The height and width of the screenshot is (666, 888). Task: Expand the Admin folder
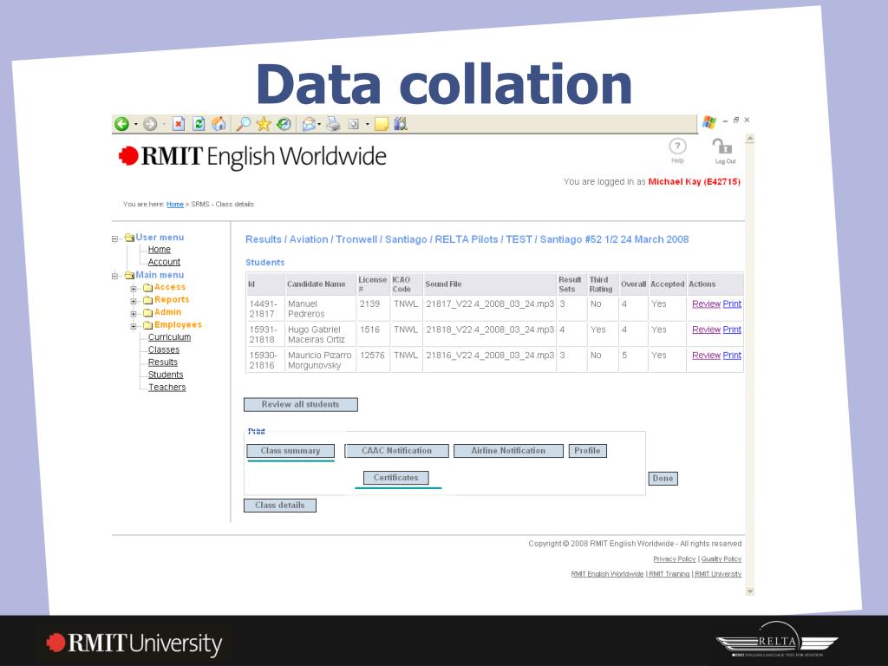pos(134,313)
